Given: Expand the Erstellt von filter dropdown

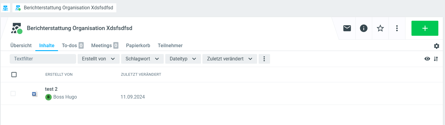Looking at the screenshot, I should tap(98, 59).
